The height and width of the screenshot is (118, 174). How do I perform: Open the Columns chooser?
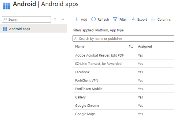pos(161,19)
